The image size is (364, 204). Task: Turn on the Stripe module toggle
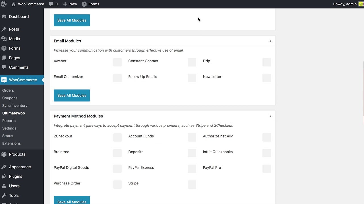pos(192,184)
